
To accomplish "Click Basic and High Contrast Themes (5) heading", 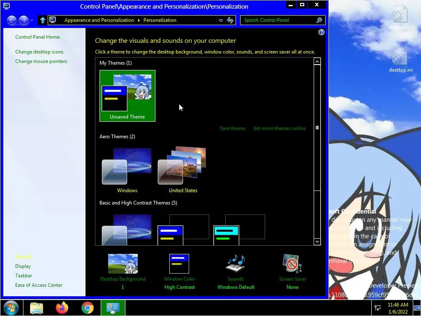I will pos(138,202).
